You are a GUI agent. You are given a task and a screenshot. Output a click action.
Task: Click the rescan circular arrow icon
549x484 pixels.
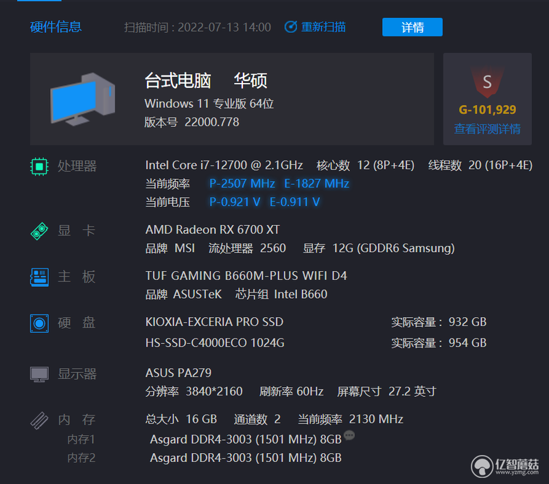[x=290, y=27]
